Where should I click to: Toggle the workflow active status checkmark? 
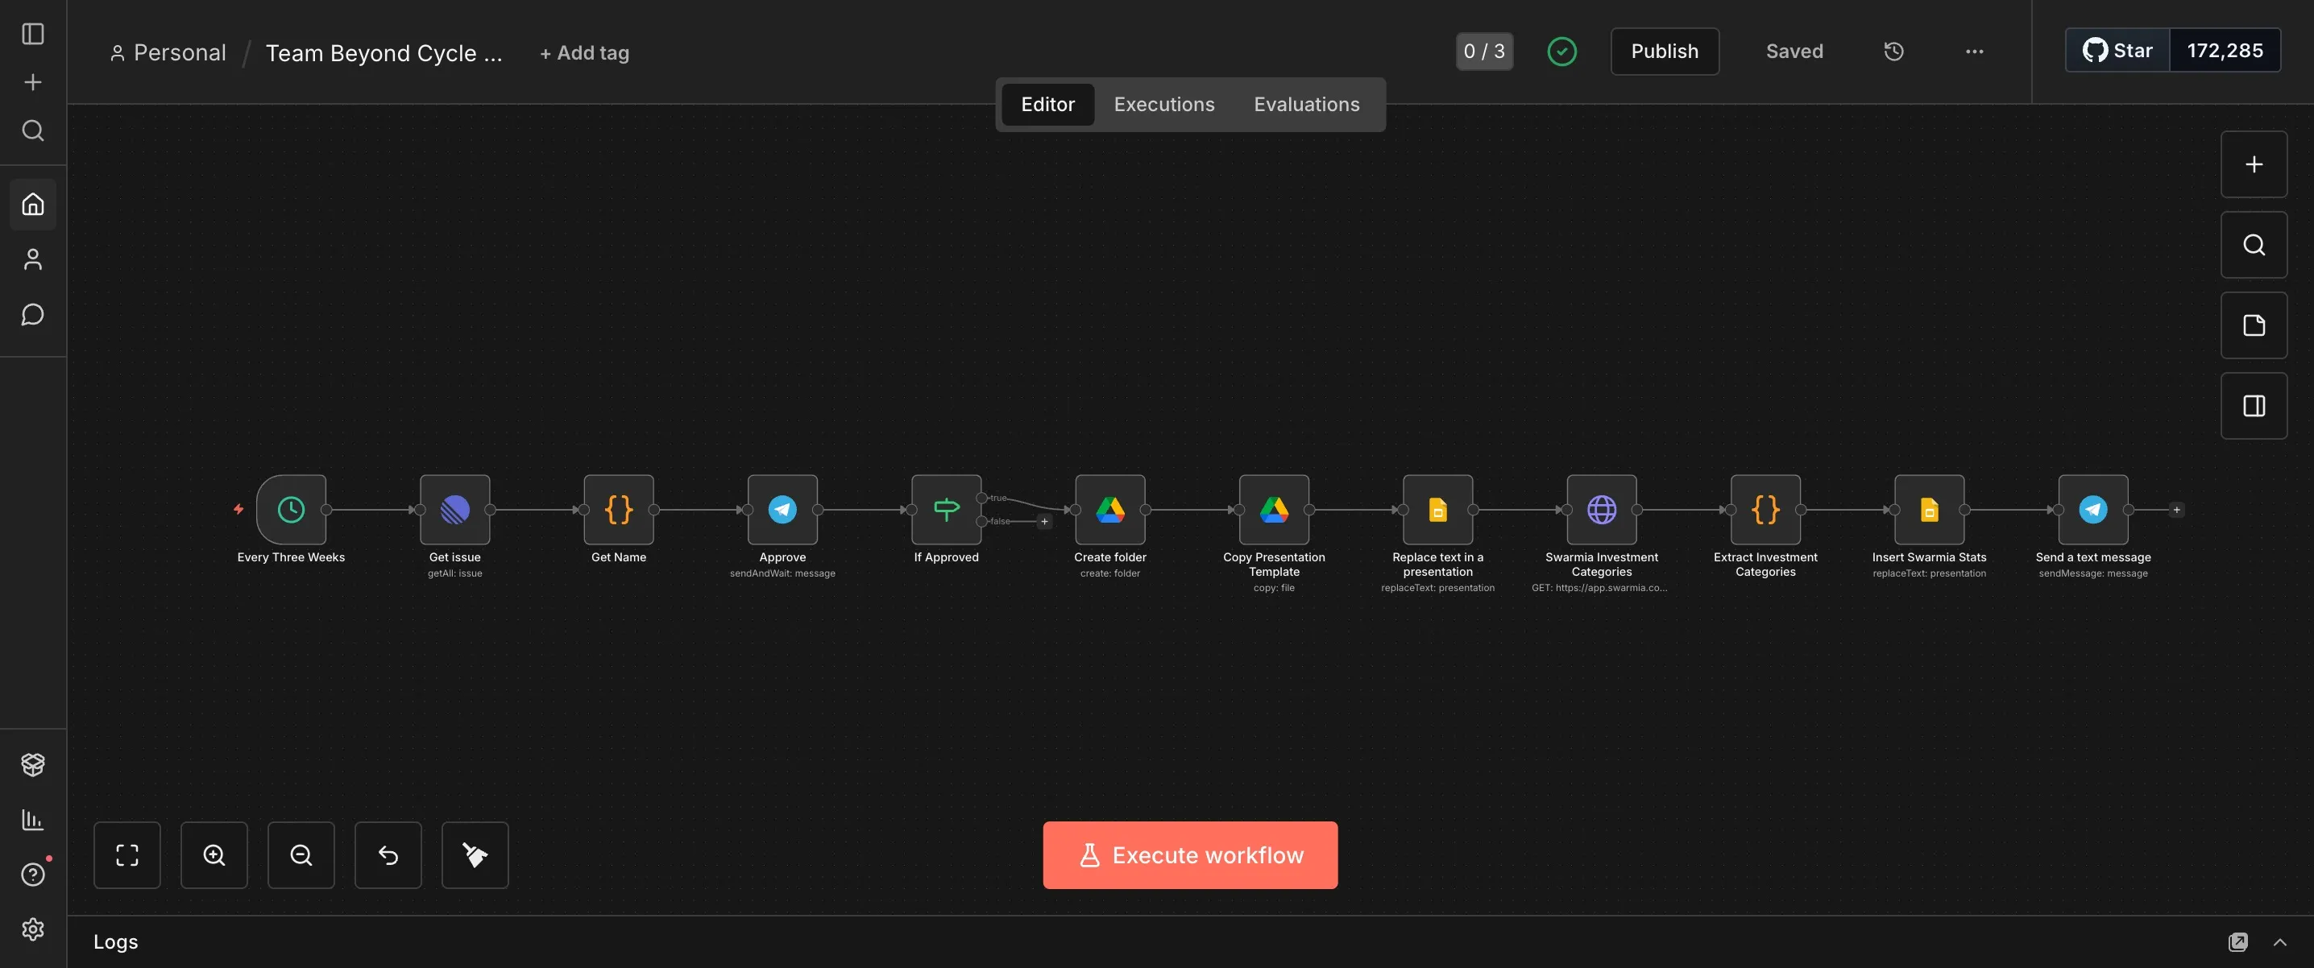coord(1562,52)
